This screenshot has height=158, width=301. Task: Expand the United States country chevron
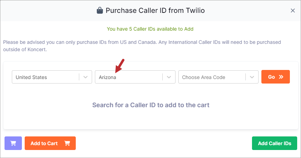pos(86,77)
